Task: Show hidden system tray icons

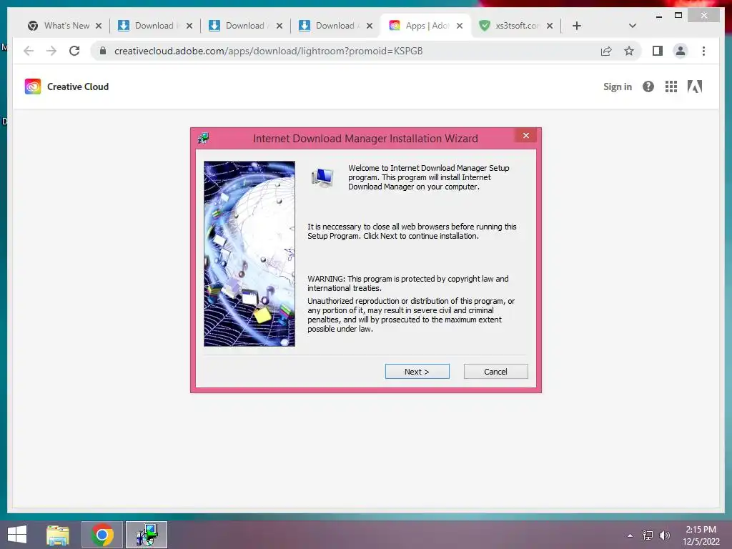Action: tap(630, 535)
